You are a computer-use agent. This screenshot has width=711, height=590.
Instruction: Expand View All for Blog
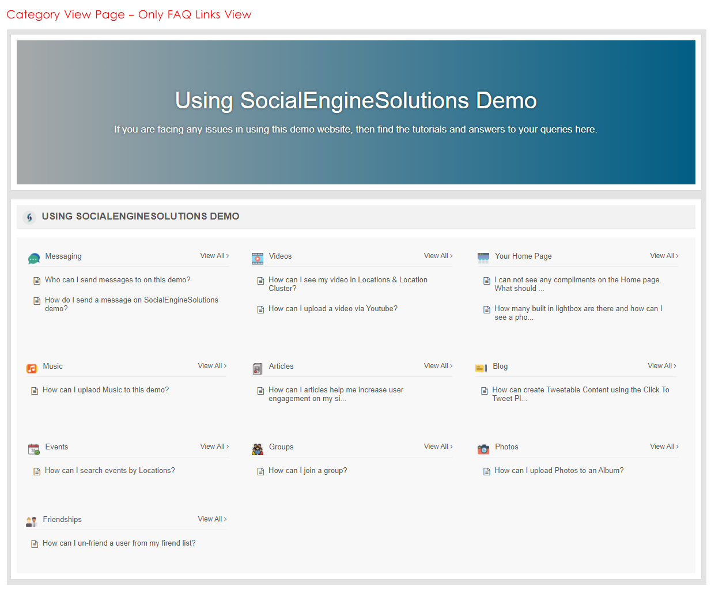[661, 366]
